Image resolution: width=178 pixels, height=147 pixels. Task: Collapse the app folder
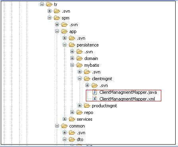point(57,31)
